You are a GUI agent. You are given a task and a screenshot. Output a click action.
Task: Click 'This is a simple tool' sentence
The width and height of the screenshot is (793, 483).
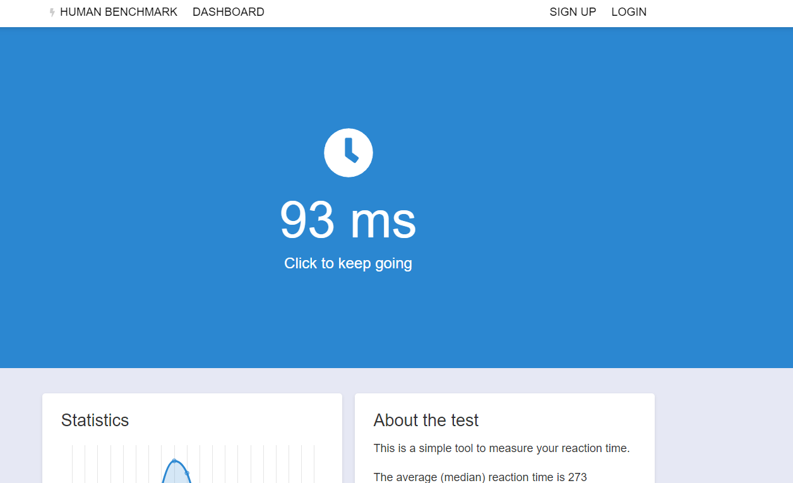click(x=502, y=448)
